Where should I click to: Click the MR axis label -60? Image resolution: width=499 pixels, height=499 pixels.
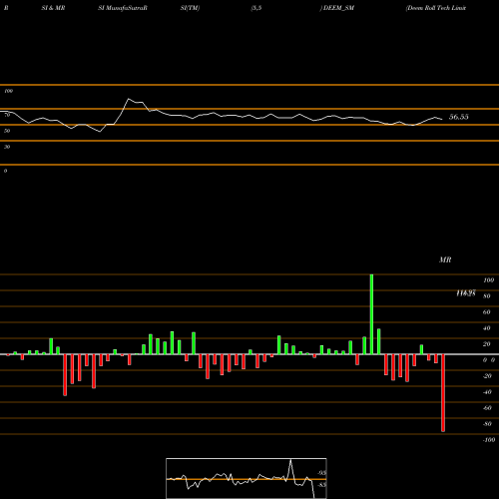click(487, 408)
